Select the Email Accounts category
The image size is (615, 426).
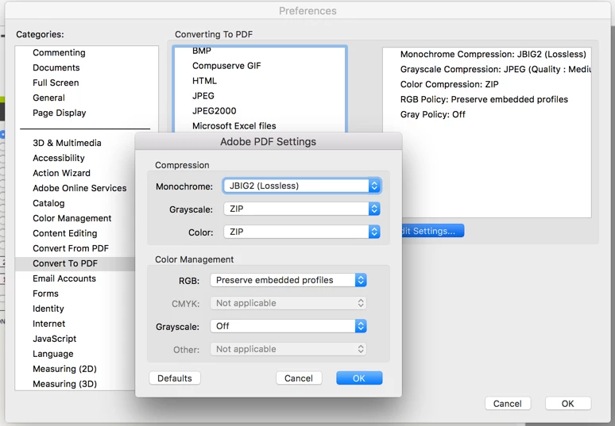[64, 278]
